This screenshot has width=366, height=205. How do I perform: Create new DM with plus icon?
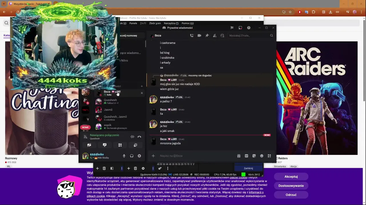coord(142,86)
